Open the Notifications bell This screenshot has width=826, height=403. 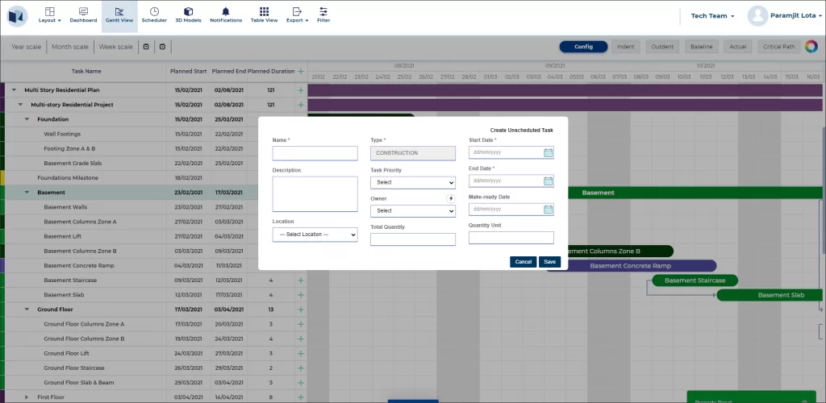226,15
